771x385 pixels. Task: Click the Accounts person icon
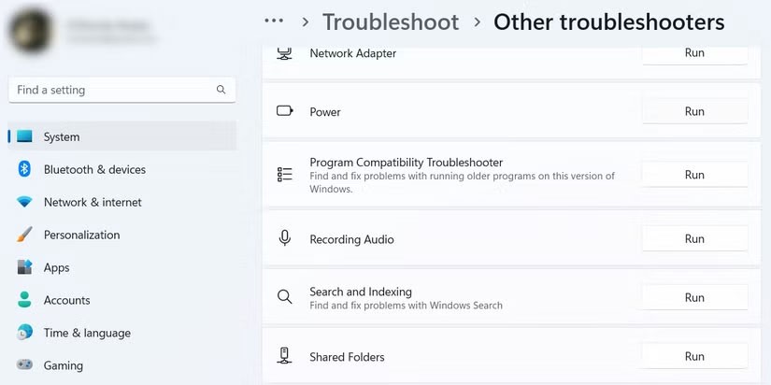click(24, 300)
